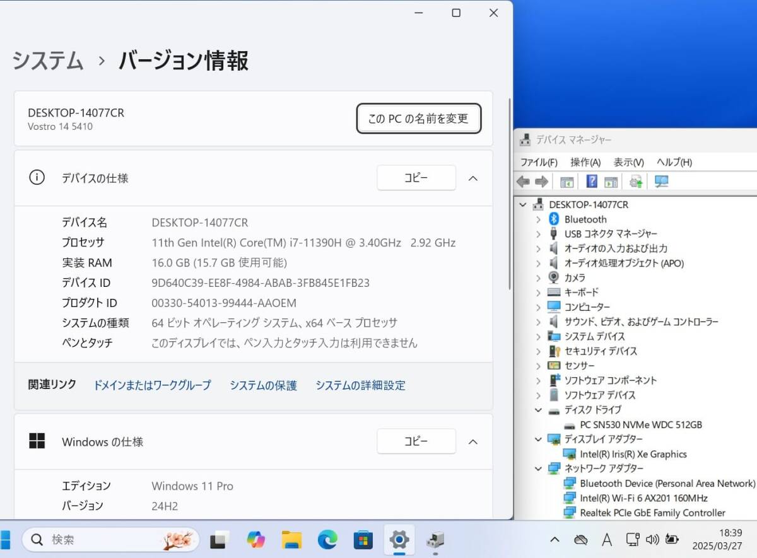Collapse the ディスク ドライブ tree node
Image resolution: width=757 pixels, height=558 pixels.
[x=538, y=410]
